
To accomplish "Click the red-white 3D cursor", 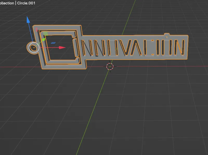I will click(x=110, y=67).
